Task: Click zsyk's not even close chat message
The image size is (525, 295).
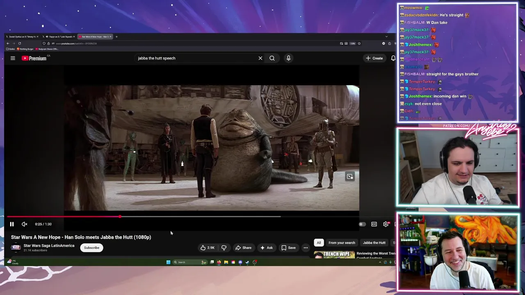Action: 421,104
